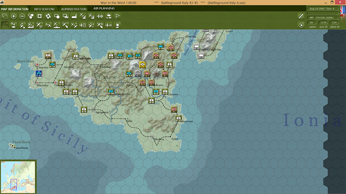
Task: Click the diagonal line toggle icon
Action: (301, 16)
